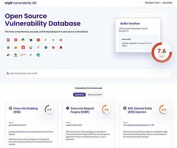Viewport: 177px width, 148px height.
Task: Open generator-hottowel link under Affects
Action: click(17, 125)
